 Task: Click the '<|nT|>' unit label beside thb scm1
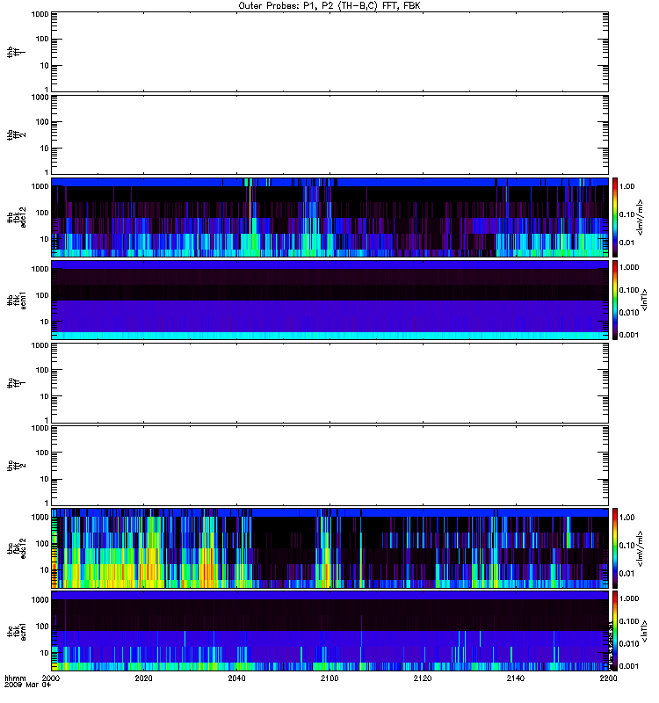click(644, 300)
